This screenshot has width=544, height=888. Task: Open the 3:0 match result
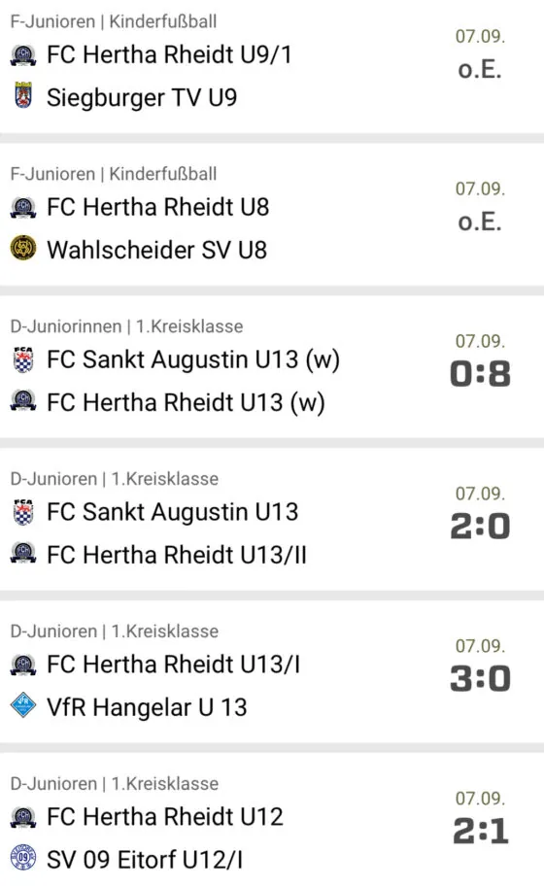pos(480,678)
